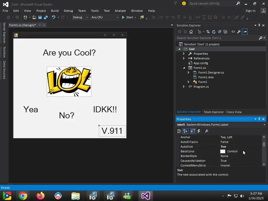This screenshot has height=201, width=268.
Task: Select the App.config file
Action: pyautogui.click(x=201, y=63)
